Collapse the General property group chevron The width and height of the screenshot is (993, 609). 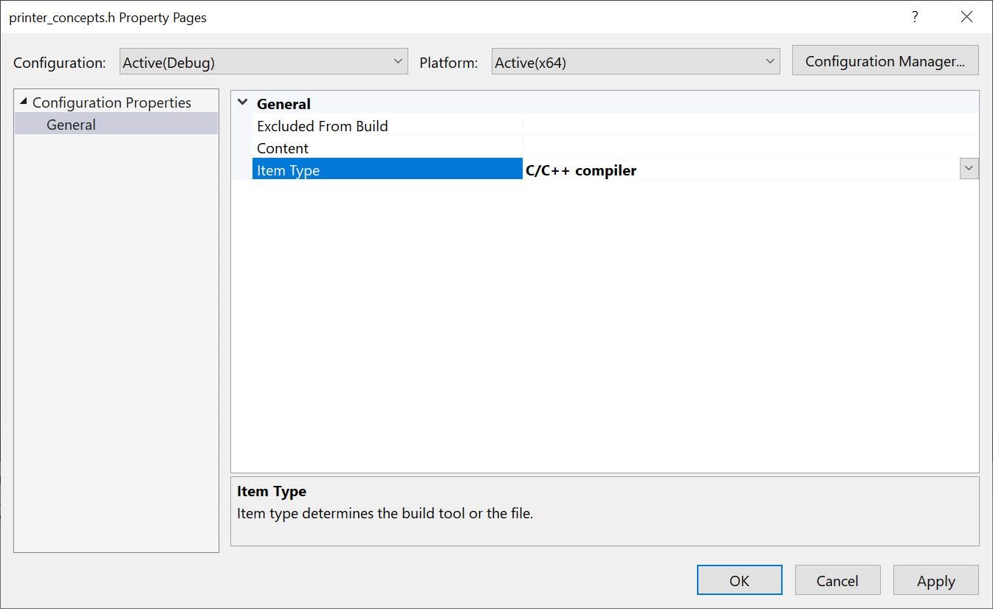click(243, 102)
